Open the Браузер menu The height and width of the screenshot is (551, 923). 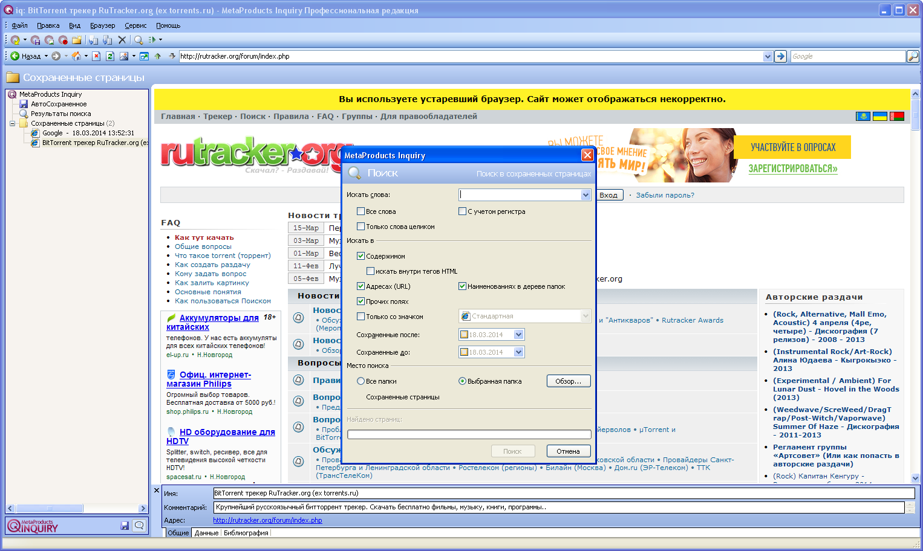point(102,25)
